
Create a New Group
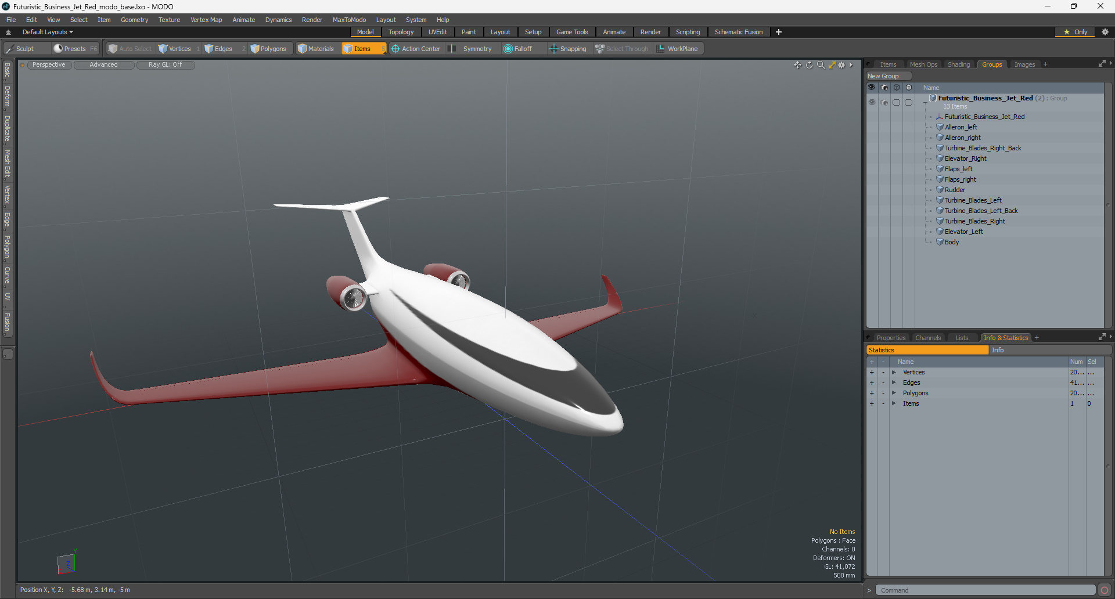click(x=888, y=76)
